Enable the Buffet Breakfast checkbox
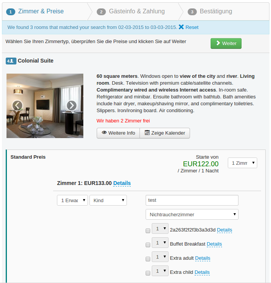This screenshot has width=271, height=283. [x=148, y=245]
